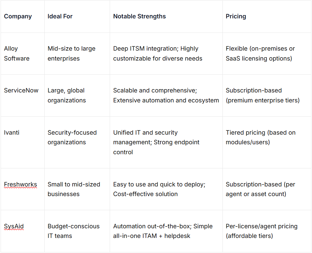The image size is (312, 253).
Task: Click the "Budget-conscious IT teams" cell
Action: pos(74,231)
